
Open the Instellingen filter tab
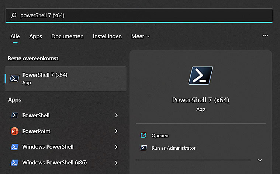click(x=107, y=36)
